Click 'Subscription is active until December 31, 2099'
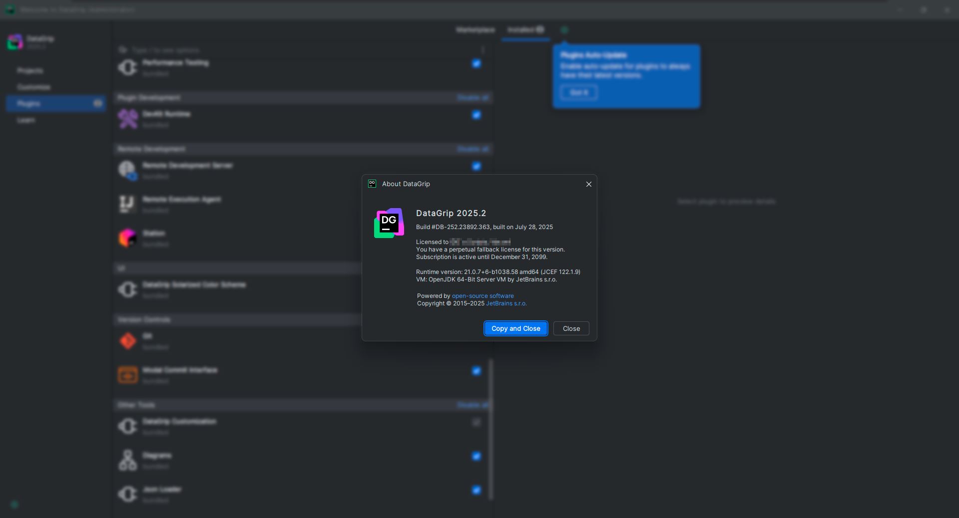 click(x=481, y=257)
